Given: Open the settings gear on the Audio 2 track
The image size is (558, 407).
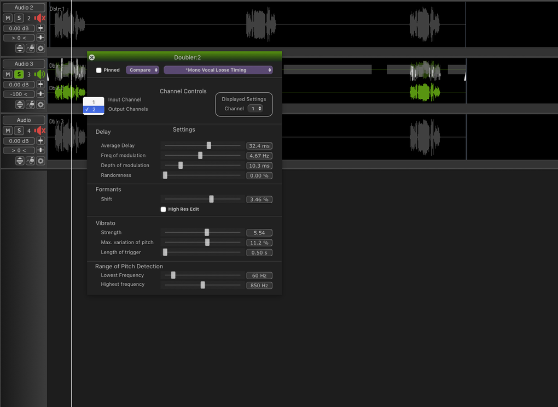Looking at the screenshot, I should [41, 48].
